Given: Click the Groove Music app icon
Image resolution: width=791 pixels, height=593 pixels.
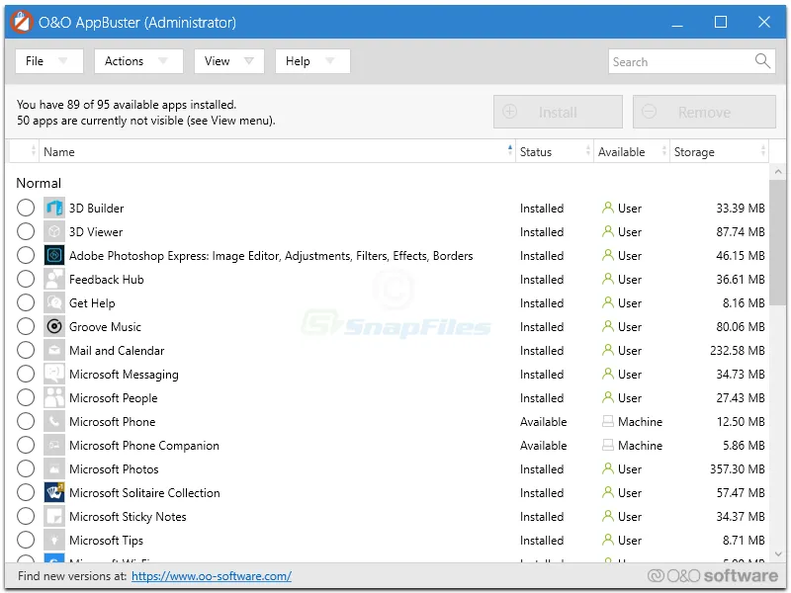Looking at the screenshot, I should pos(54,327).
